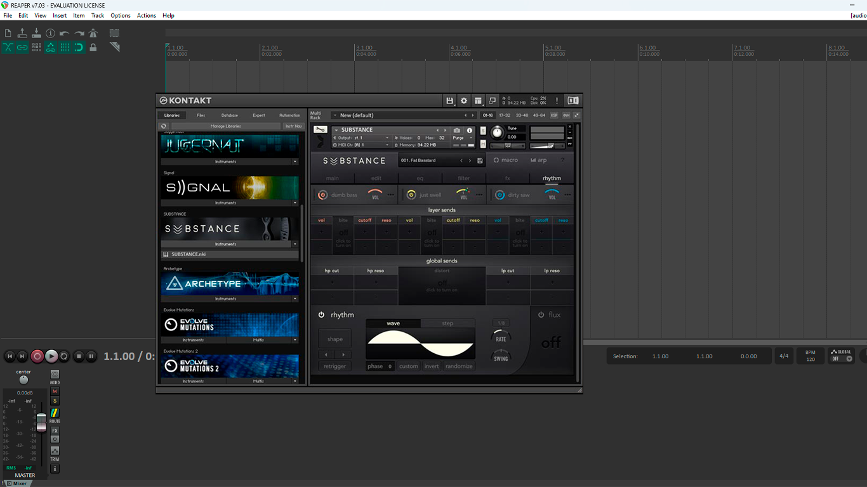
Task: Click the Undo arrow in REAPER toolbar
Action: [64, 33]
